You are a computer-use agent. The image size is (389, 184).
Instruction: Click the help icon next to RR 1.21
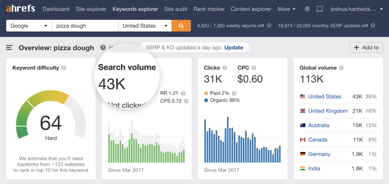point(183,93)
